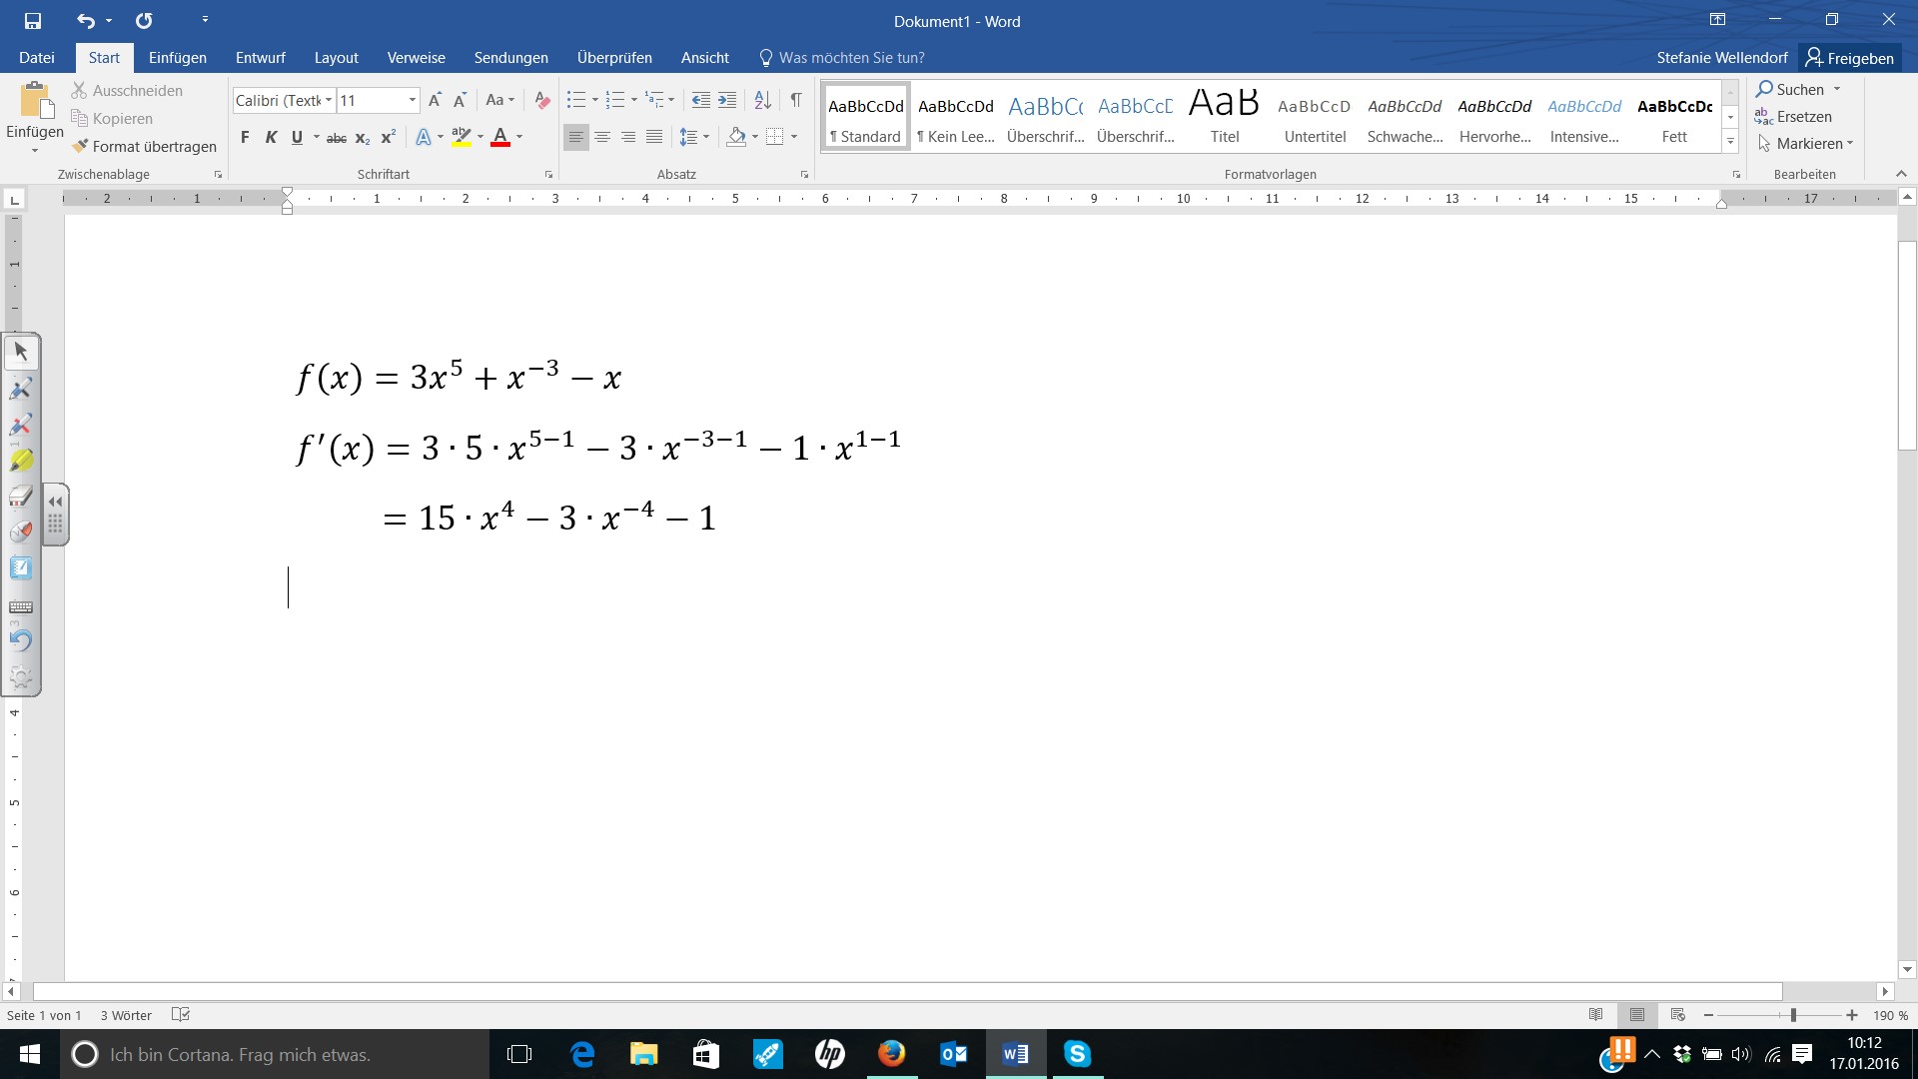Switch to the Überprüfen tab
1918x1079 pixels.
[613, 58]
